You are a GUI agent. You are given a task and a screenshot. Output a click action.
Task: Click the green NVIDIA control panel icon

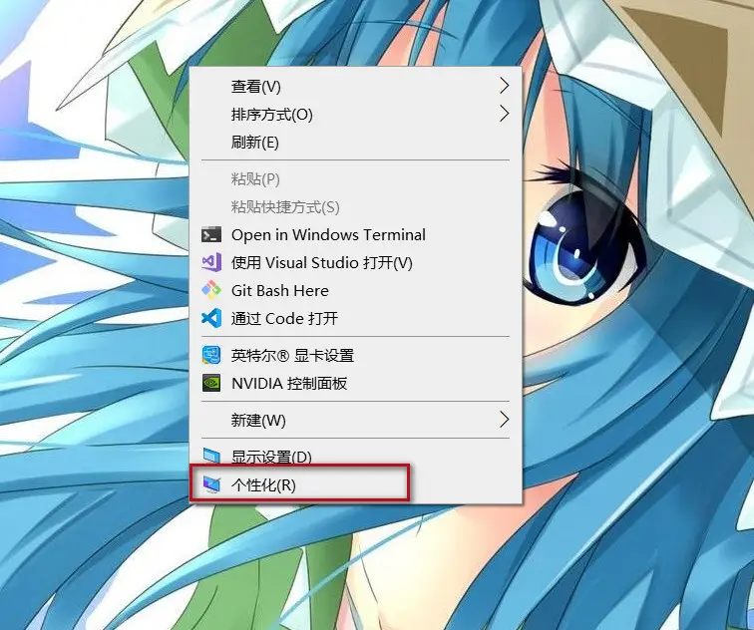[x=210, y=384]
